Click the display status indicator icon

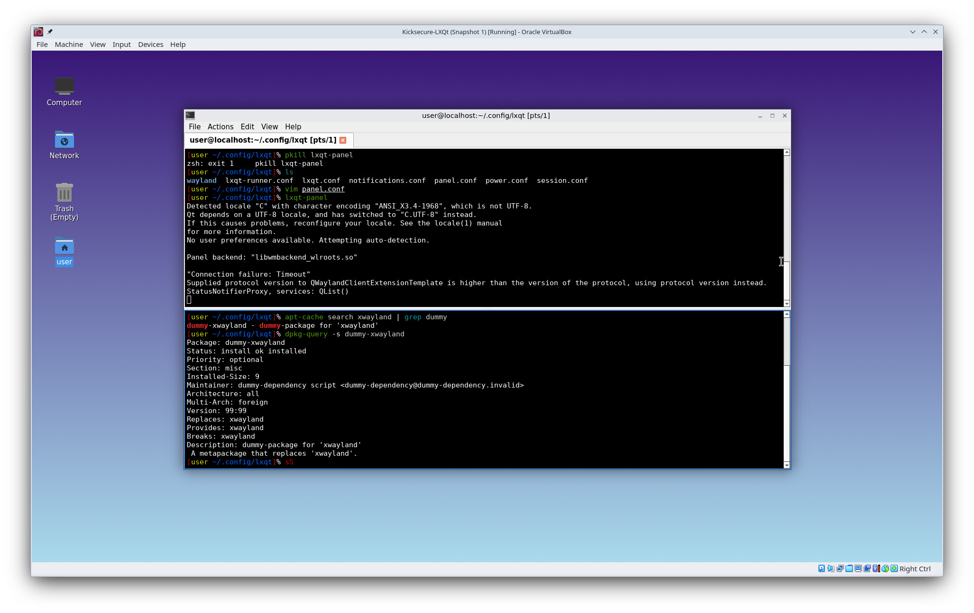tap(858, 568)
